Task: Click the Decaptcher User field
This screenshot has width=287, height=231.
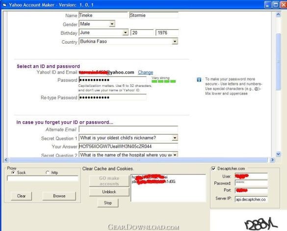Action: click(x=251, y=176)
